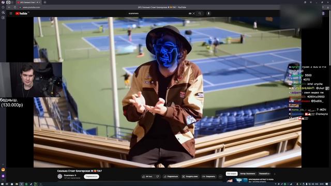Click the search magnifier button
331x186 pixels.
200,13
